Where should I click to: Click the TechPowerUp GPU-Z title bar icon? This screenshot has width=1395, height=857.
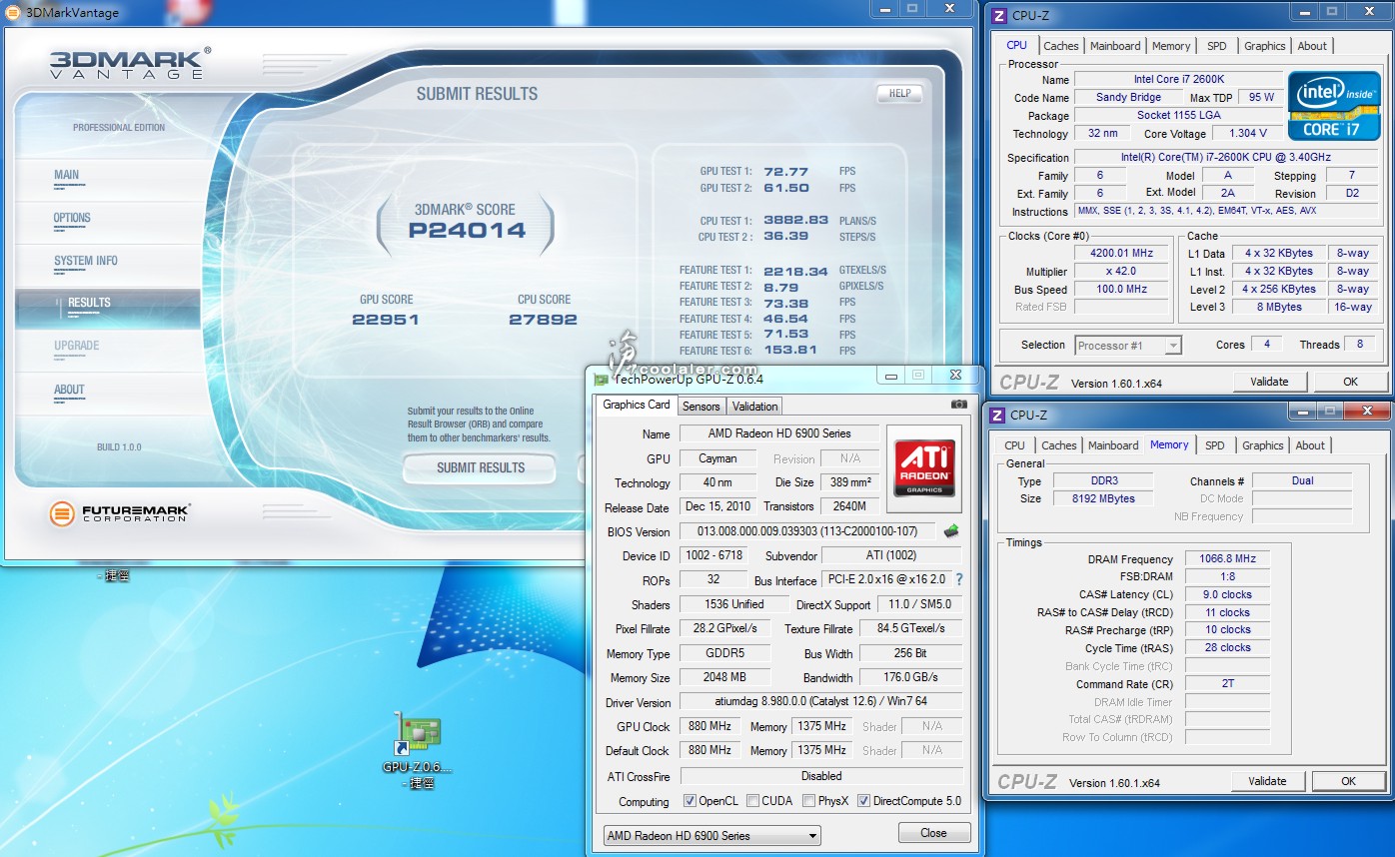(602, 379)
